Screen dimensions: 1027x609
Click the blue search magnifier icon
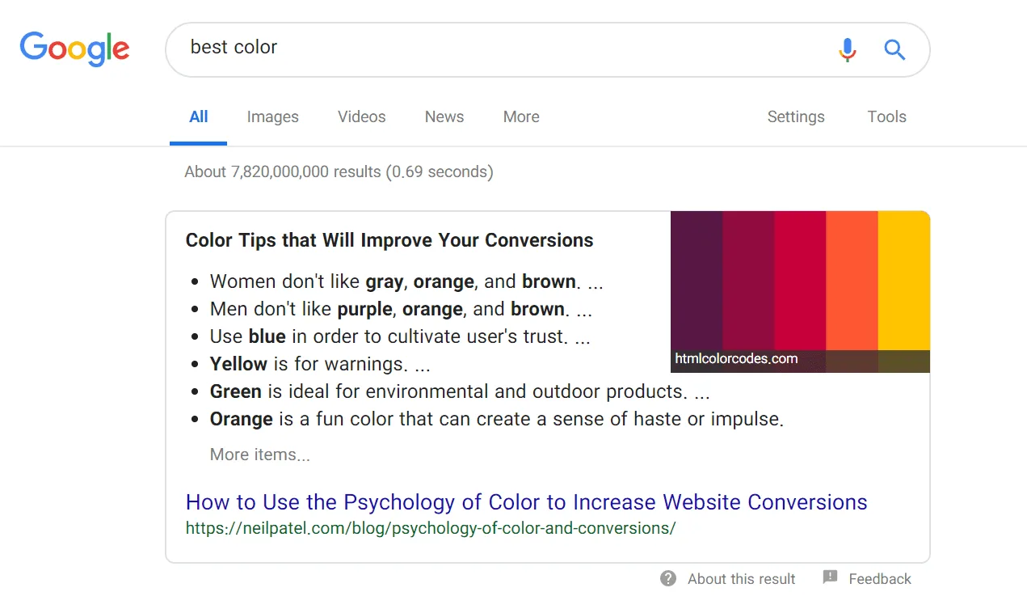[x=894, y=50]
